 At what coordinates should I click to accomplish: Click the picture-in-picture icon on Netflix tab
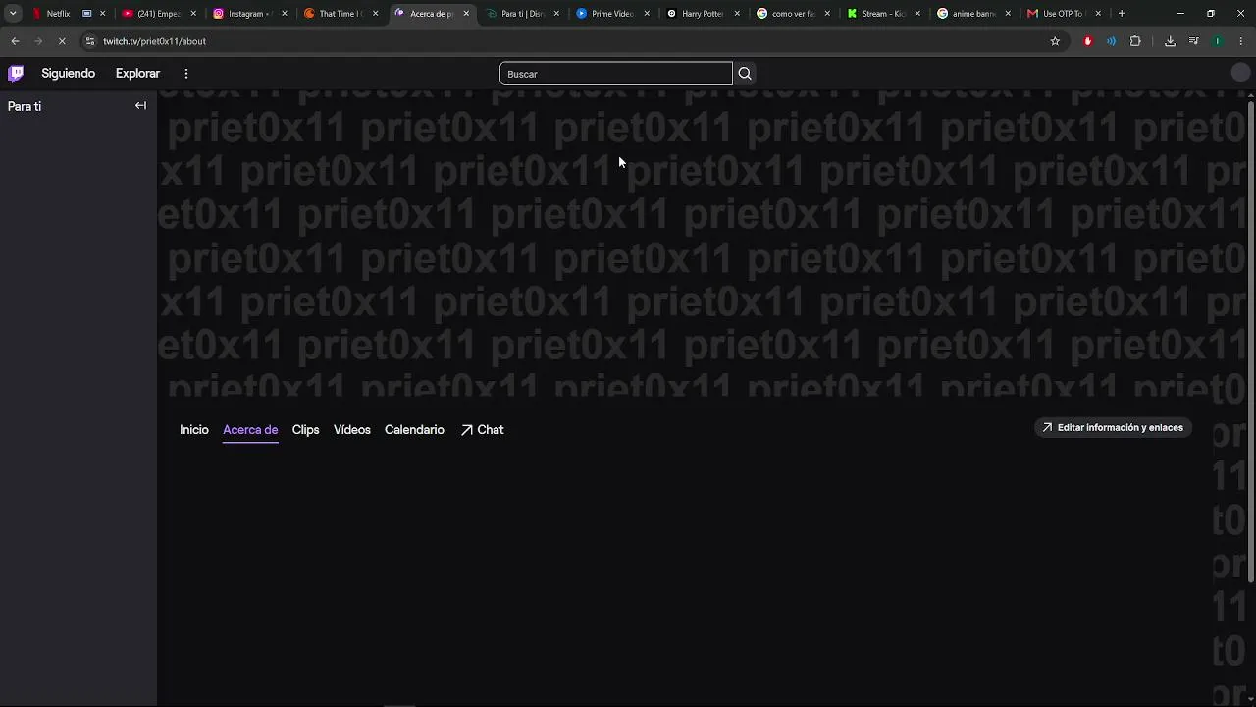pyautogui.click(x=86, y=14)
